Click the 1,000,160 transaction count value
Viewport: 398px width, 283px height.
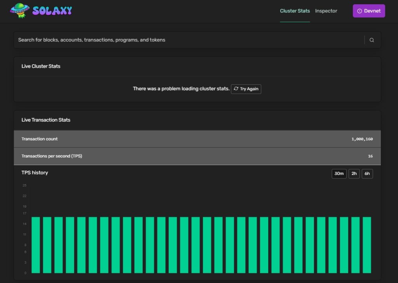pyautogui.click(x=362, y=139)
